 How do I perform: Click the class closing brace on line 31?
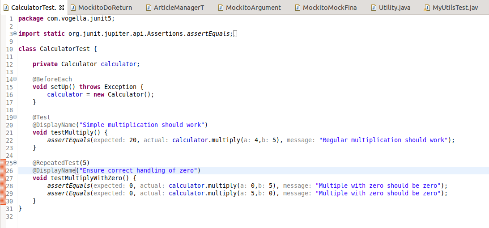click(x=20, y=208)
